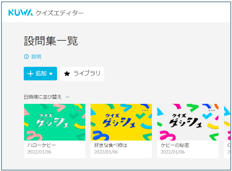Click the 追加 add button
232x171 pixels.
[40, 73]
